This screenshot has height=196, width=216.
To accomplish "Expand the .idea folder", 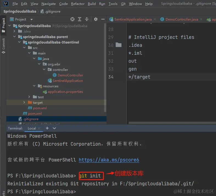I will click(x=14, y=31).
